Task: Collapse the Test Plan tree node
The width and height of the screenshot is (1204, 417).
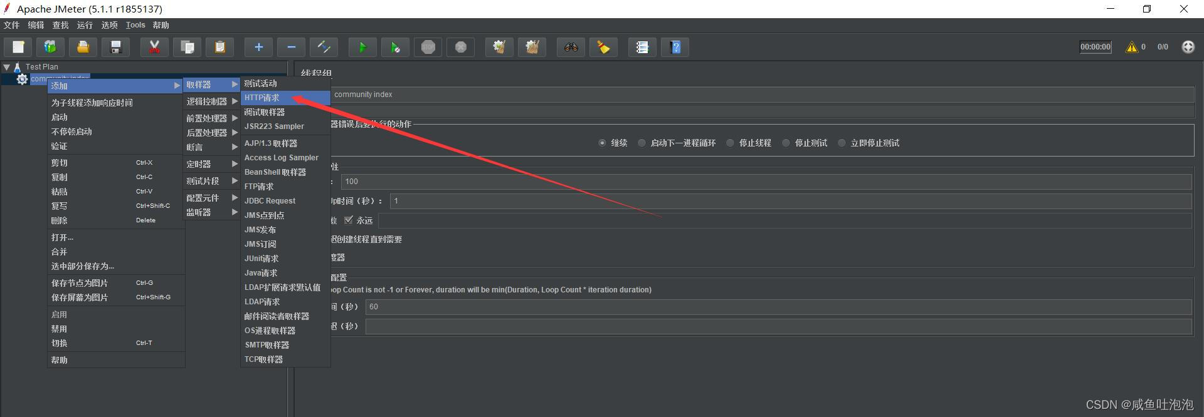Action: click(x=6, y=66)
